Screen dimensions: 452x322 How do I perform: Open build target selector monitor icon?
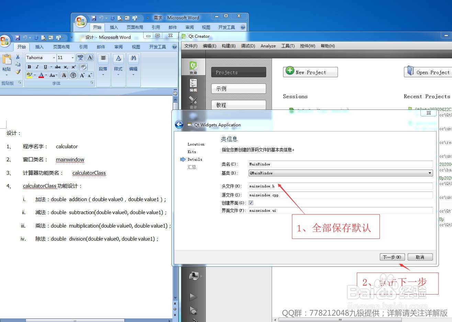pos(194,275)
